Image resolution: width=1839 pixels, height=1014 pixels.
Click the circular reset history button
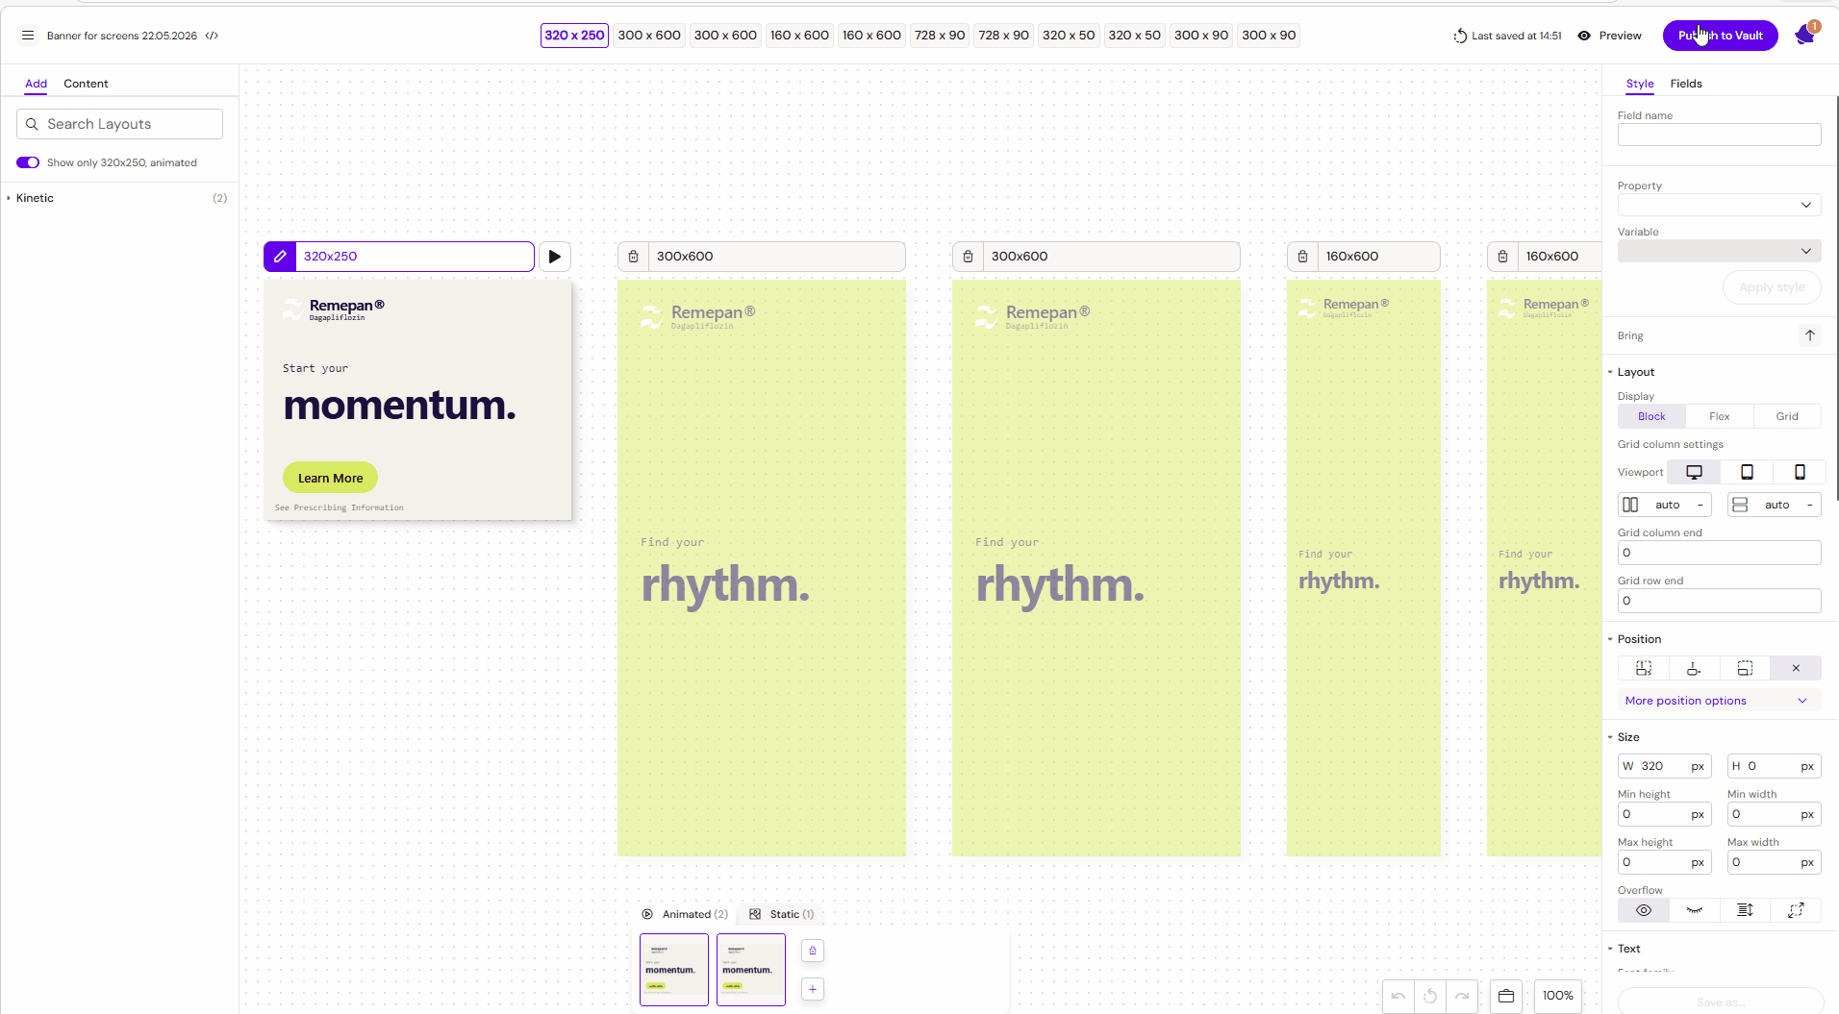coord(1430,996)
